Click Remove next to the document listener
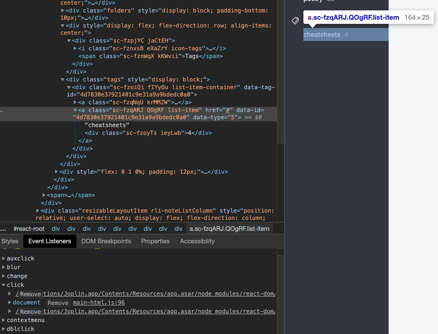Screen dimensions: 438x334 point(58,303)
